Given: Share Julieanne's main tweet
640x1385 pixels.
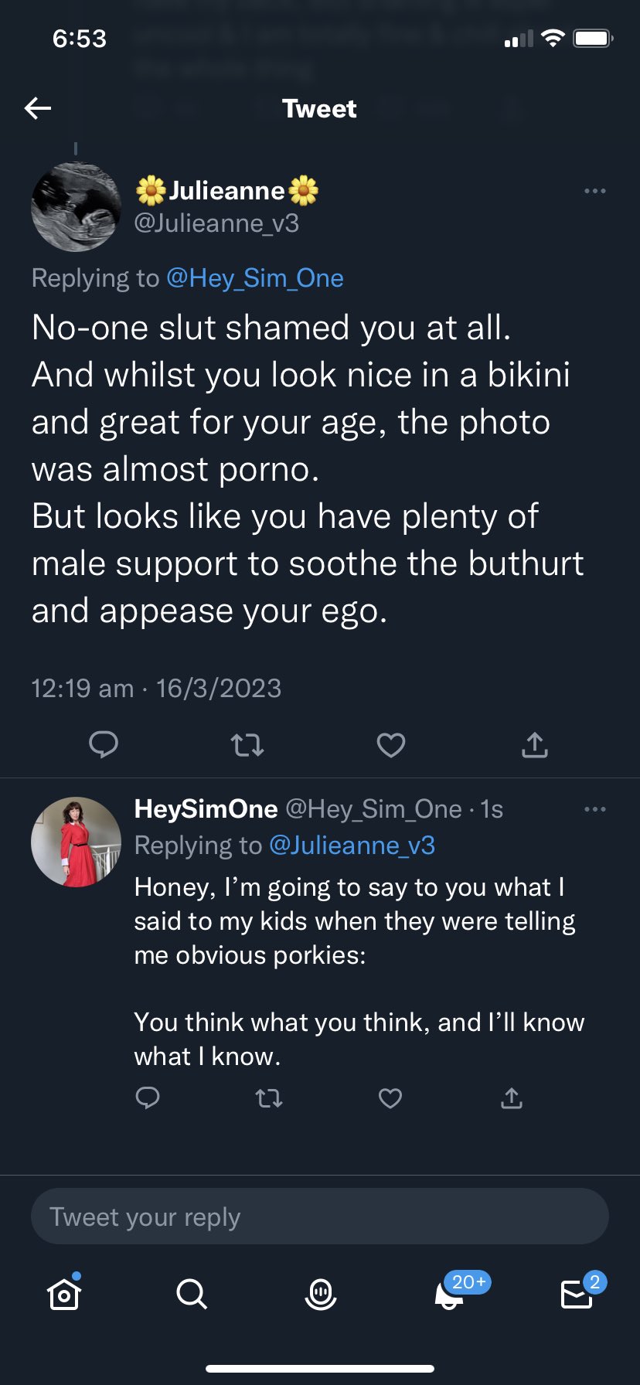Looking at the screenshot, I should point(535,745).
